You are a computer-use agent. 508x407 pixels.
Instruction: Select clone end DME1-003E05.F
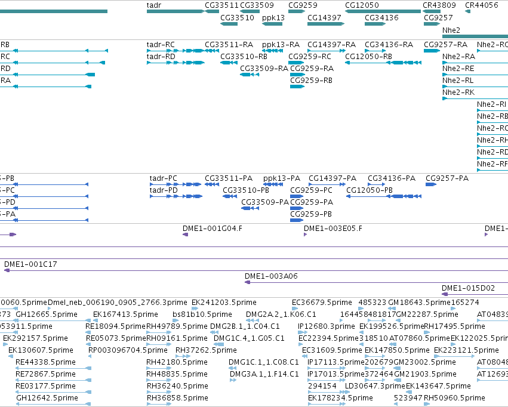point(305,235)
